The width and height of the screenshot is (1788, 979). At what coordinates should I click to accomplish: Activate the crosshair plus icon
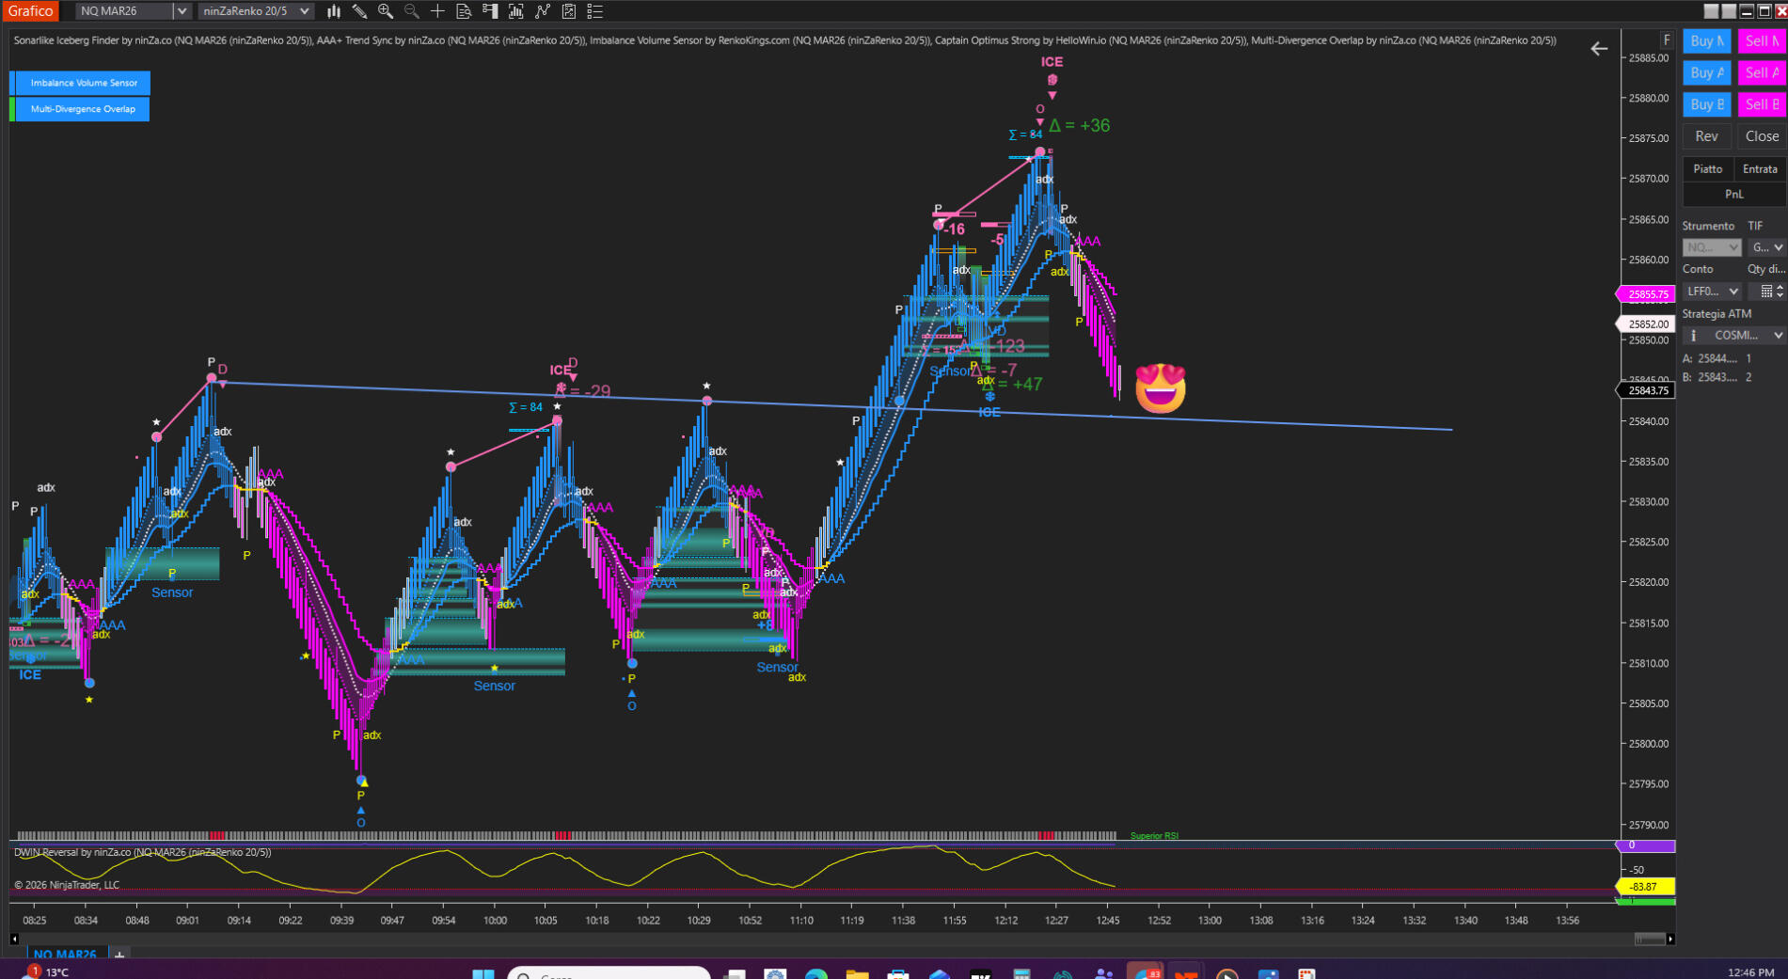(437, 11)
